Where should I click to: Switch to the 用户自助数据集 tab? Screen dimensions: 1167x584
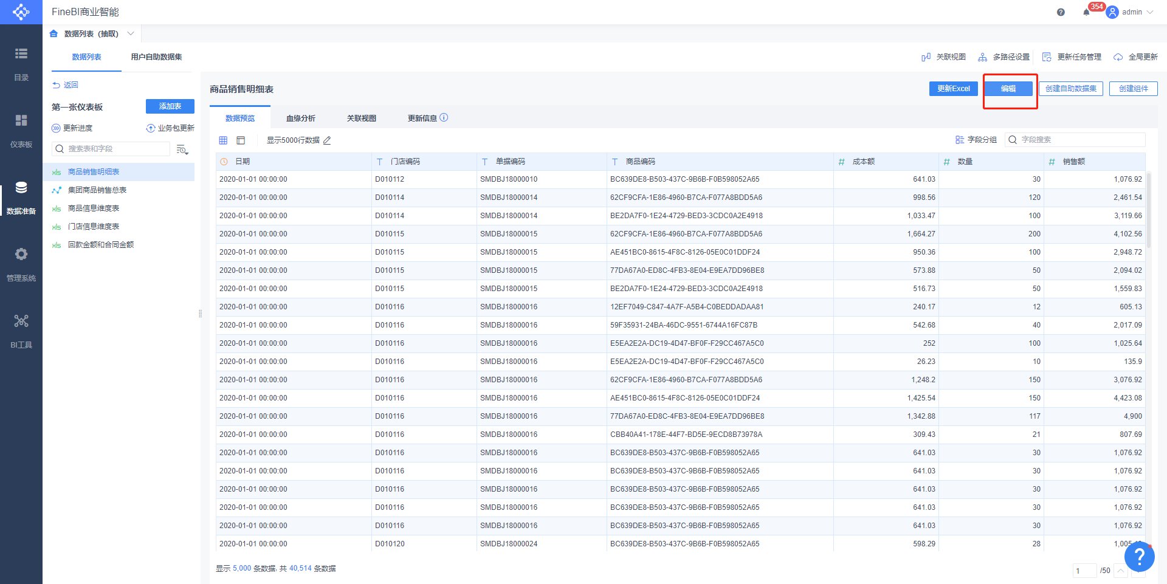[x=156, y=57]
